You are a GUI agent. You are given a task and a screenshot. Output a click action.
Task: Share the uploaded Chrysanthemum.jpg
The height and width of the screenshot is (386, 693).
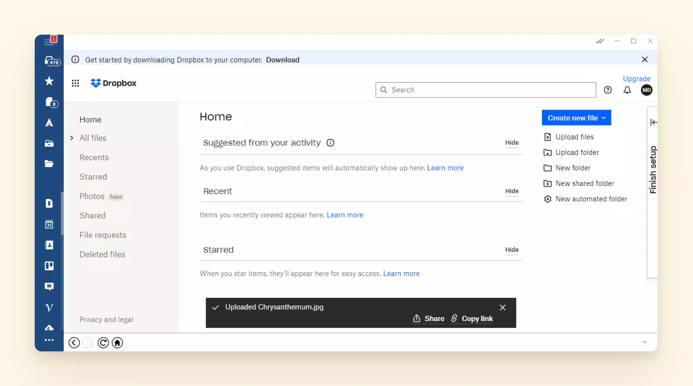(x=428, y=318)
